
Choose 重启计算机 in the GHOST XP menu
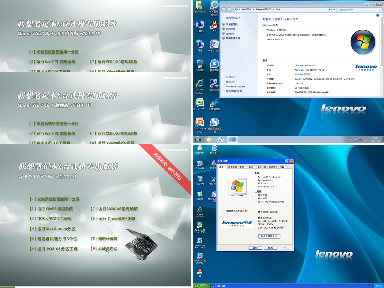(x=104, y=239)
